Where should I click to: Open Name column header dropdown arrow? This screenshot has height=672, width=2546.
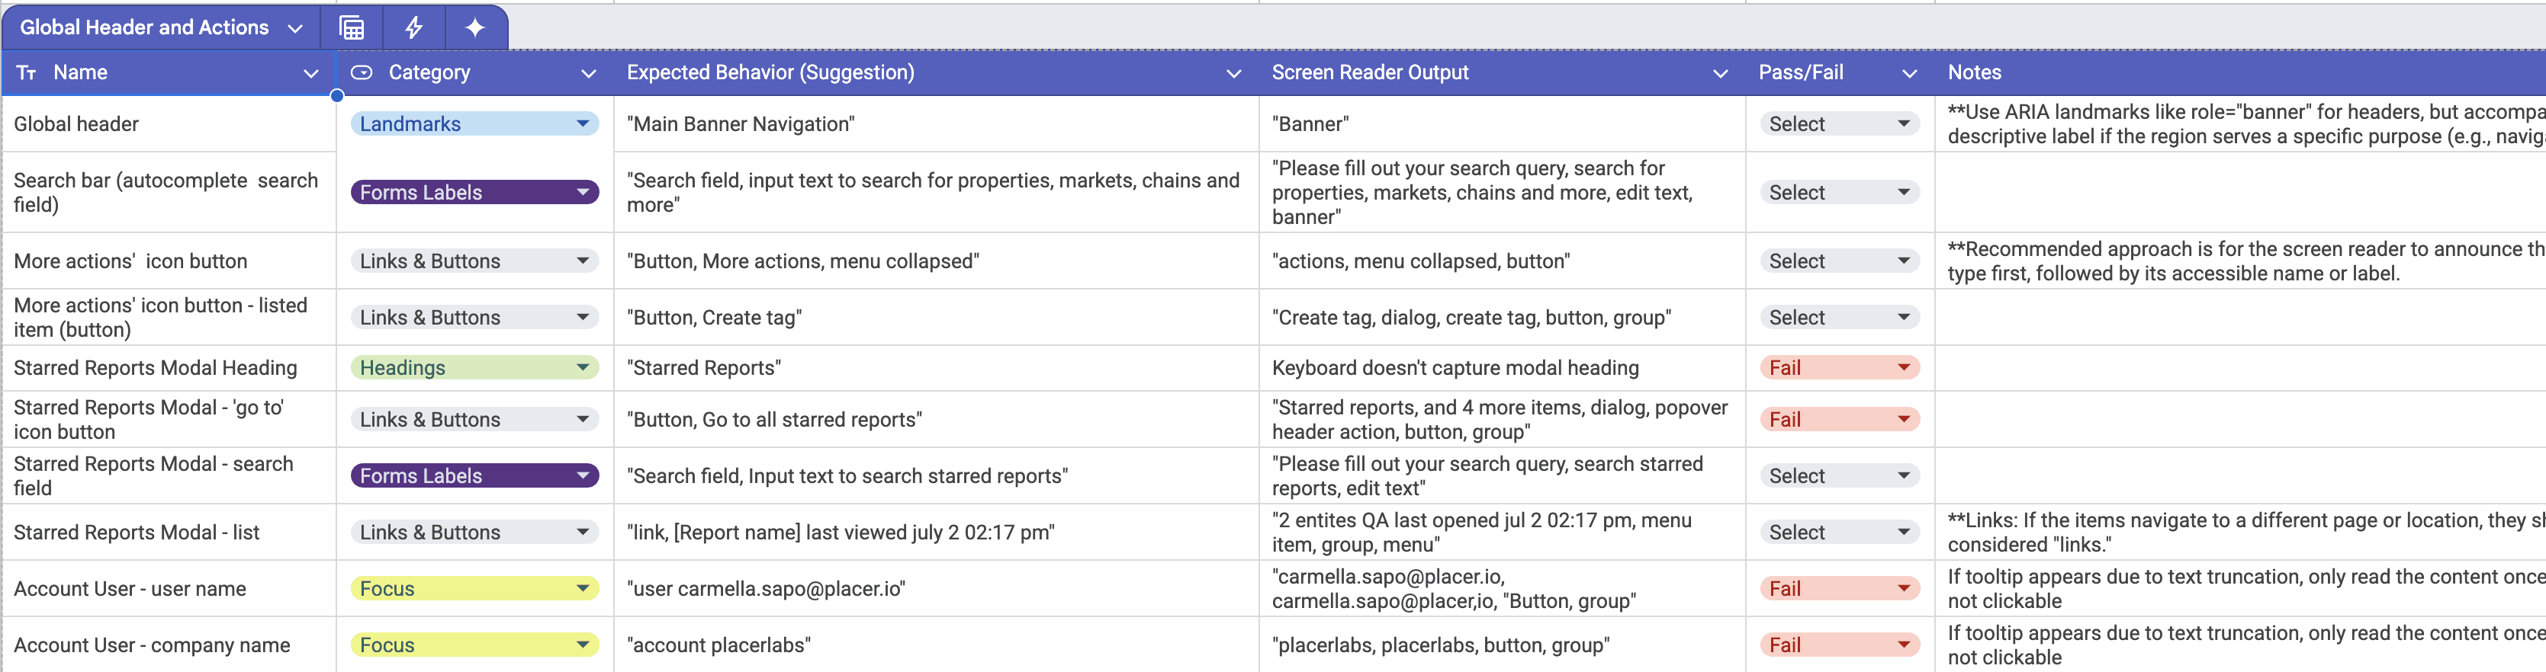[x=311, y=74]
